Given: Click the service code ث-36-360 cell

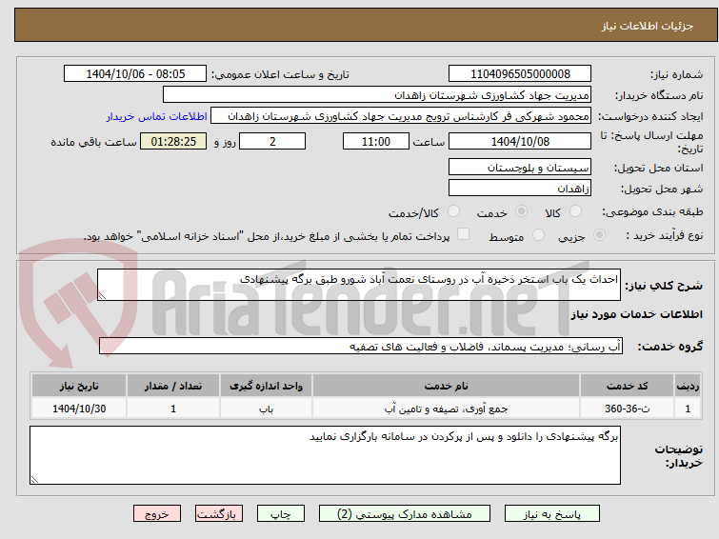Looking at the screenshot, I should click(x=627, y=409).
